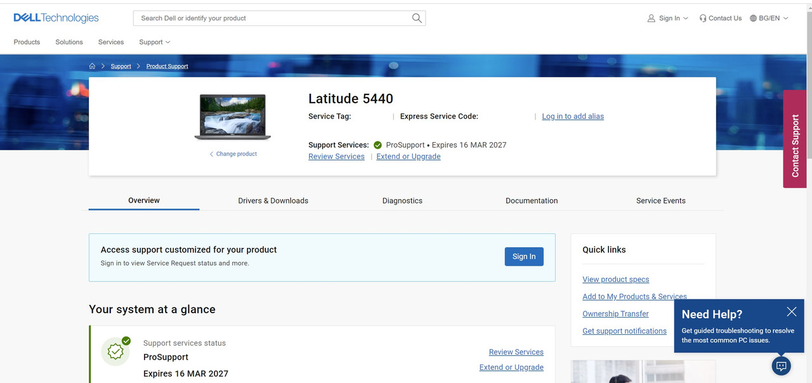The width and height of the screenshot is (812, 383).
Task: Click Add to My Products & Services
Action: pyautogui.click(x=634, y=297)
